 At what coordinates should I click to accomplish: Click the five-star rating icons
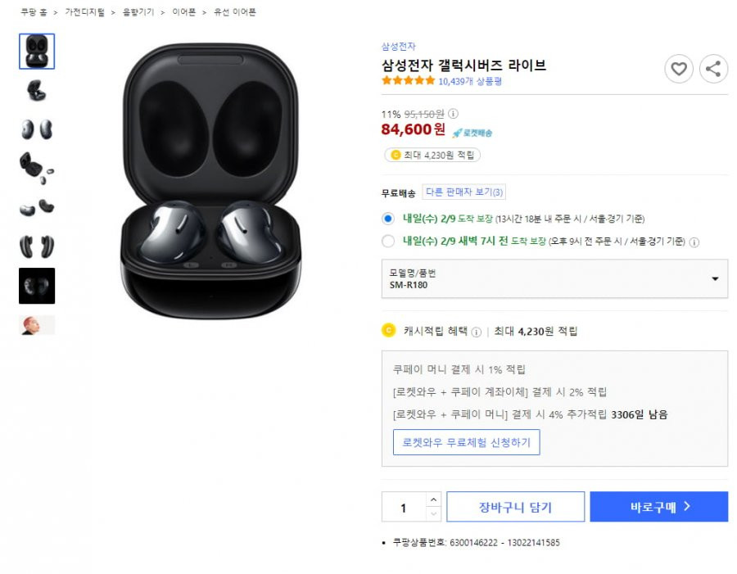[408, 80]
